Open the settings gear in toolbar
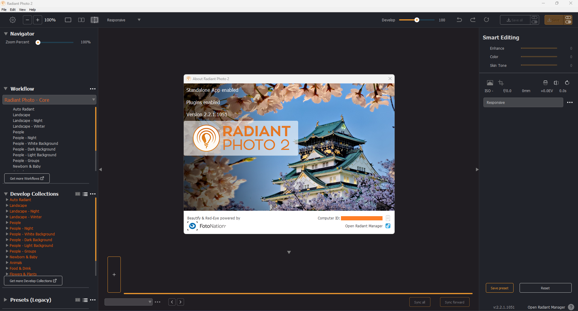This screenshot has height=311, width=578. pyautogui.click(x=13, y=20)
